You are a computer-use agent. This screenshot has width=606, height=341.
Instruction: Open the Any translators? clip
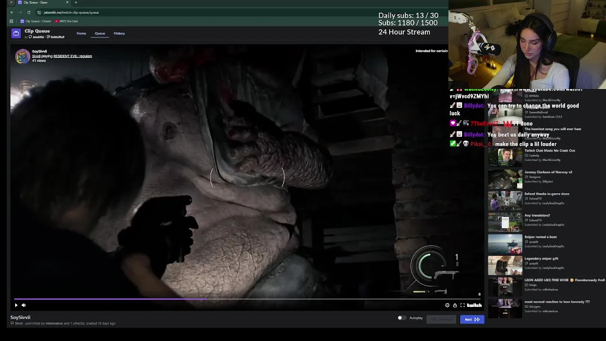tap(537, 215)
